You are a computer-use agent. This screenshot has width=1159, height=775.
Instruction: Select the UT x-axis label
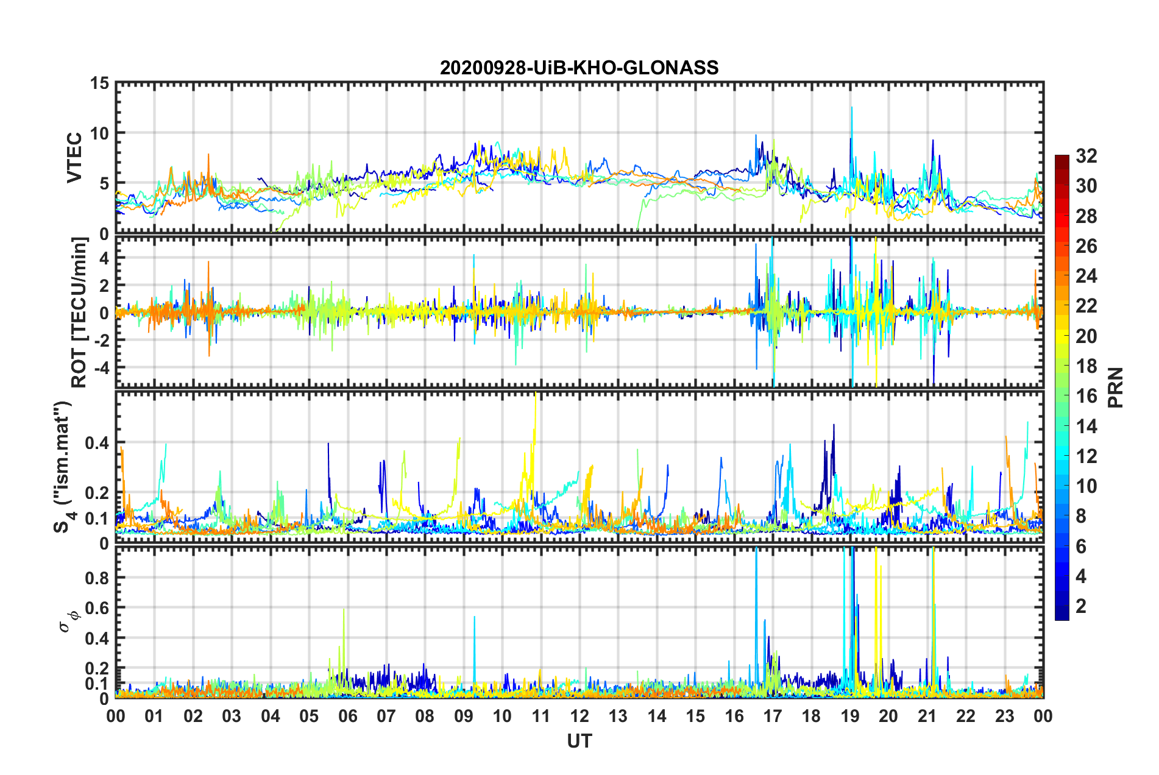pyautogui.click(x=579, y=741)
